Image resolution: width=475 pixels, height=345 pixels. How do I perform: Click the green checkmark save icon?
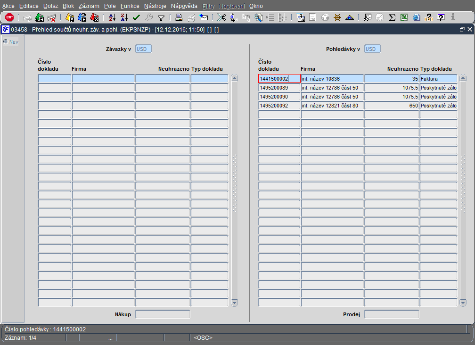point(136,17)
